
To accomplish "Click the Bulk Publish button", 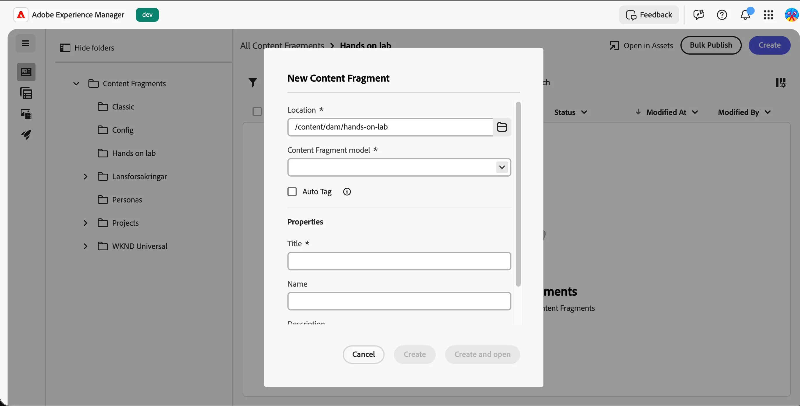I will (x=711, y=45).
